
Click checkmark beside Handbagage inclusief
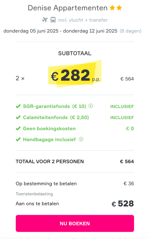click(18, 139)
